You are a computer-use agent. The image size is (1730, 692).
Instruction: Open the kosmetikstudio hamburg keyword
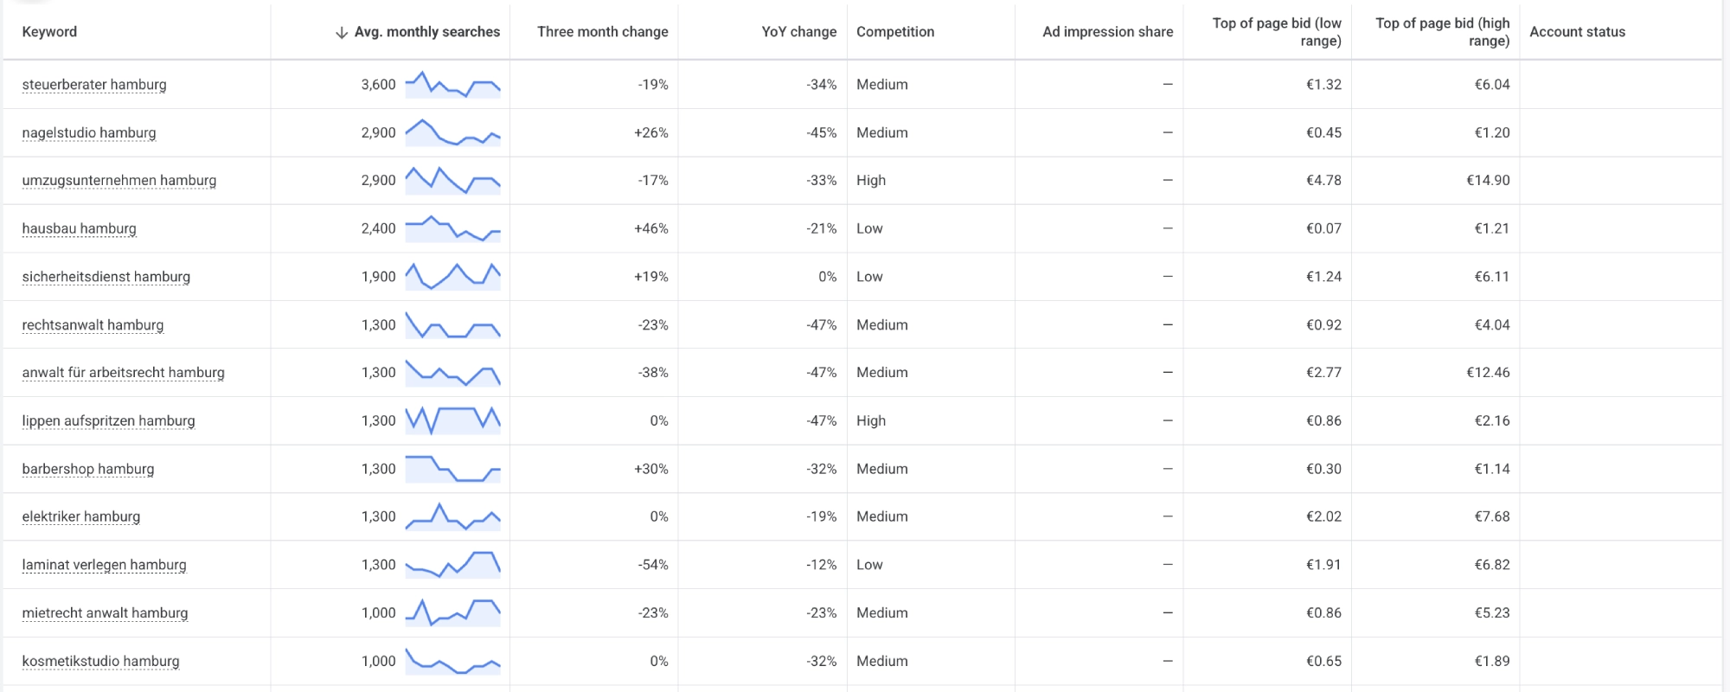point(100,661)
